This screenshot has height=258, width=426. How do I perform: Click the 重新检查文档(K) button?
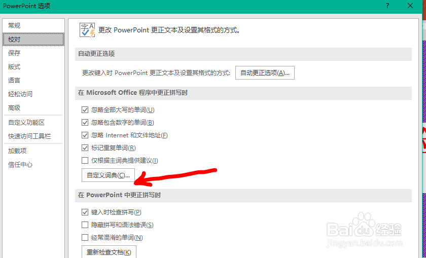[x=109, y=252]
